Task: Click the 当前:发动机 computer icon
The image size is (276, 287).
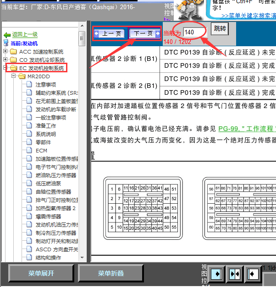Action: coord(6,43)
